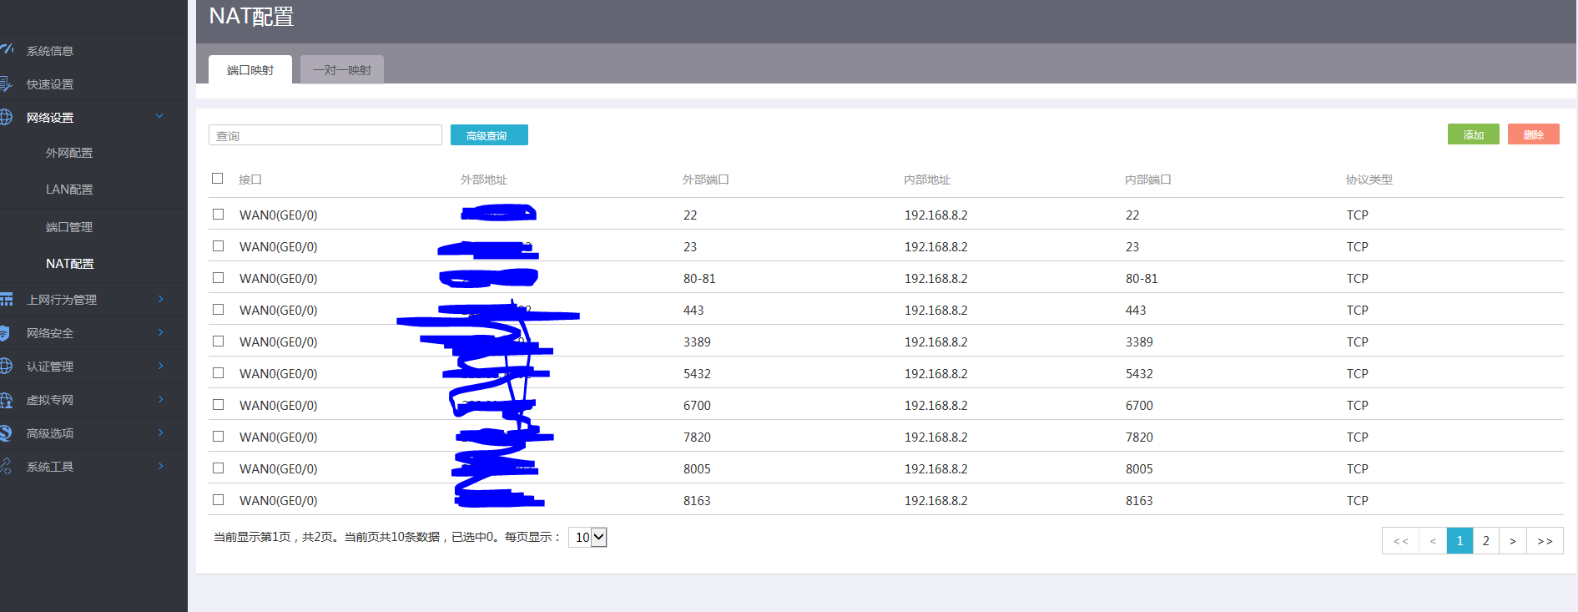
Task: Toggle the select-all checkbox in table header
Action: [218, 178]
